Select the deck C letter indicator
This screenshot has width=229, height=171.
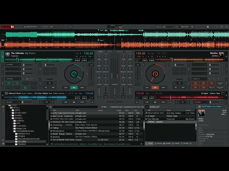[3, 57]
